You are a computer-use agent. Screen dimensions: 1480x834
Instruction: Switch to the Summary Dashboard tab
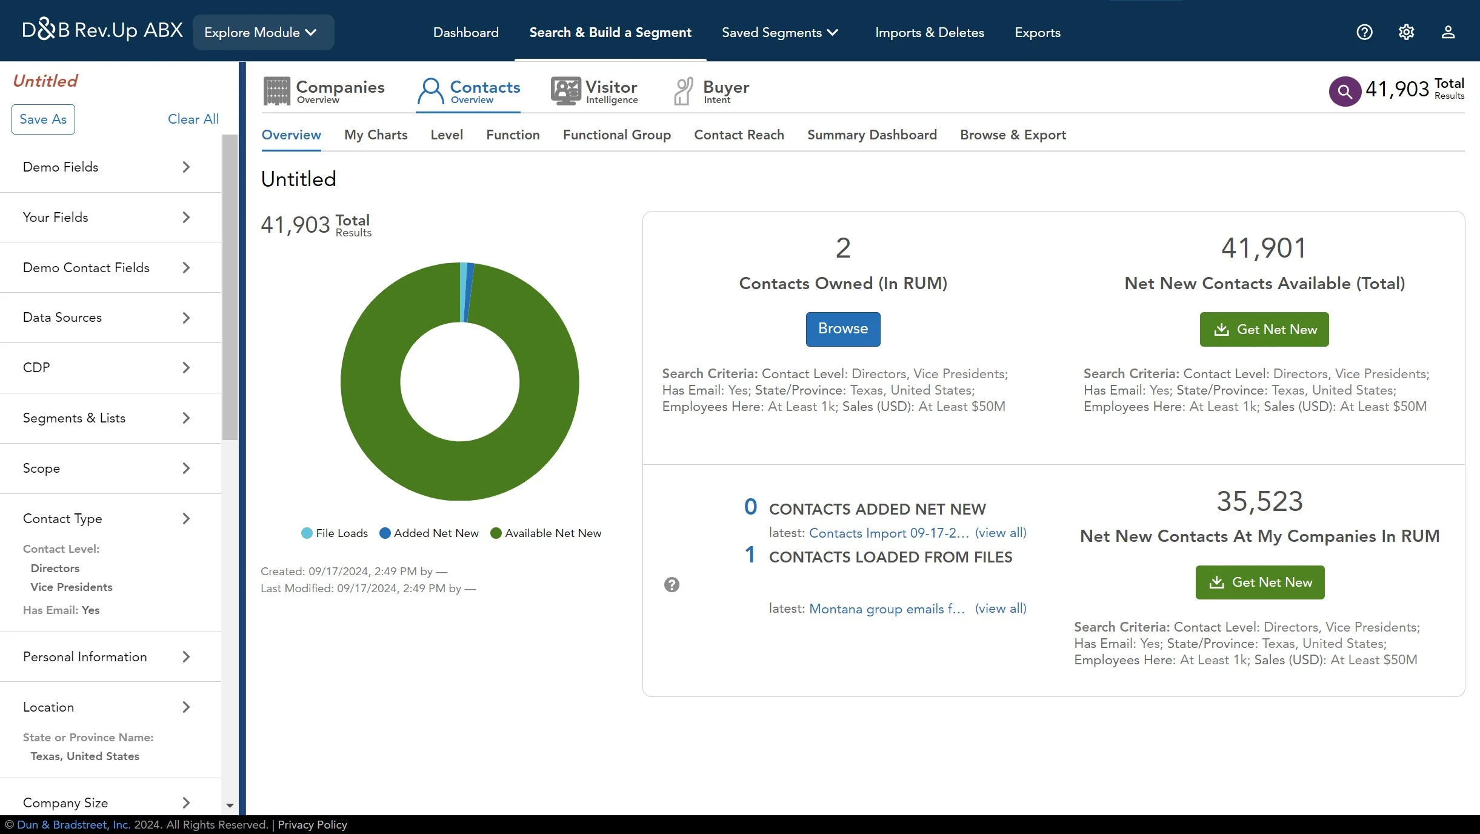tap(872, 135)
